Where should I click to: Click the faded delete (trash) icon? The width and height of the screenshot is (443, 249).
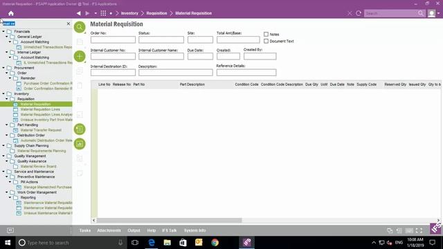click(x=80, y=85)
